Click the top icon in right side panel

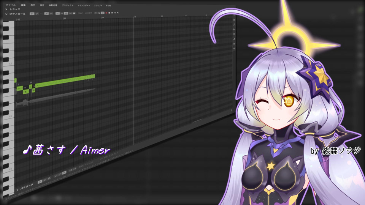pyautogui.click(x=234, y=19)
